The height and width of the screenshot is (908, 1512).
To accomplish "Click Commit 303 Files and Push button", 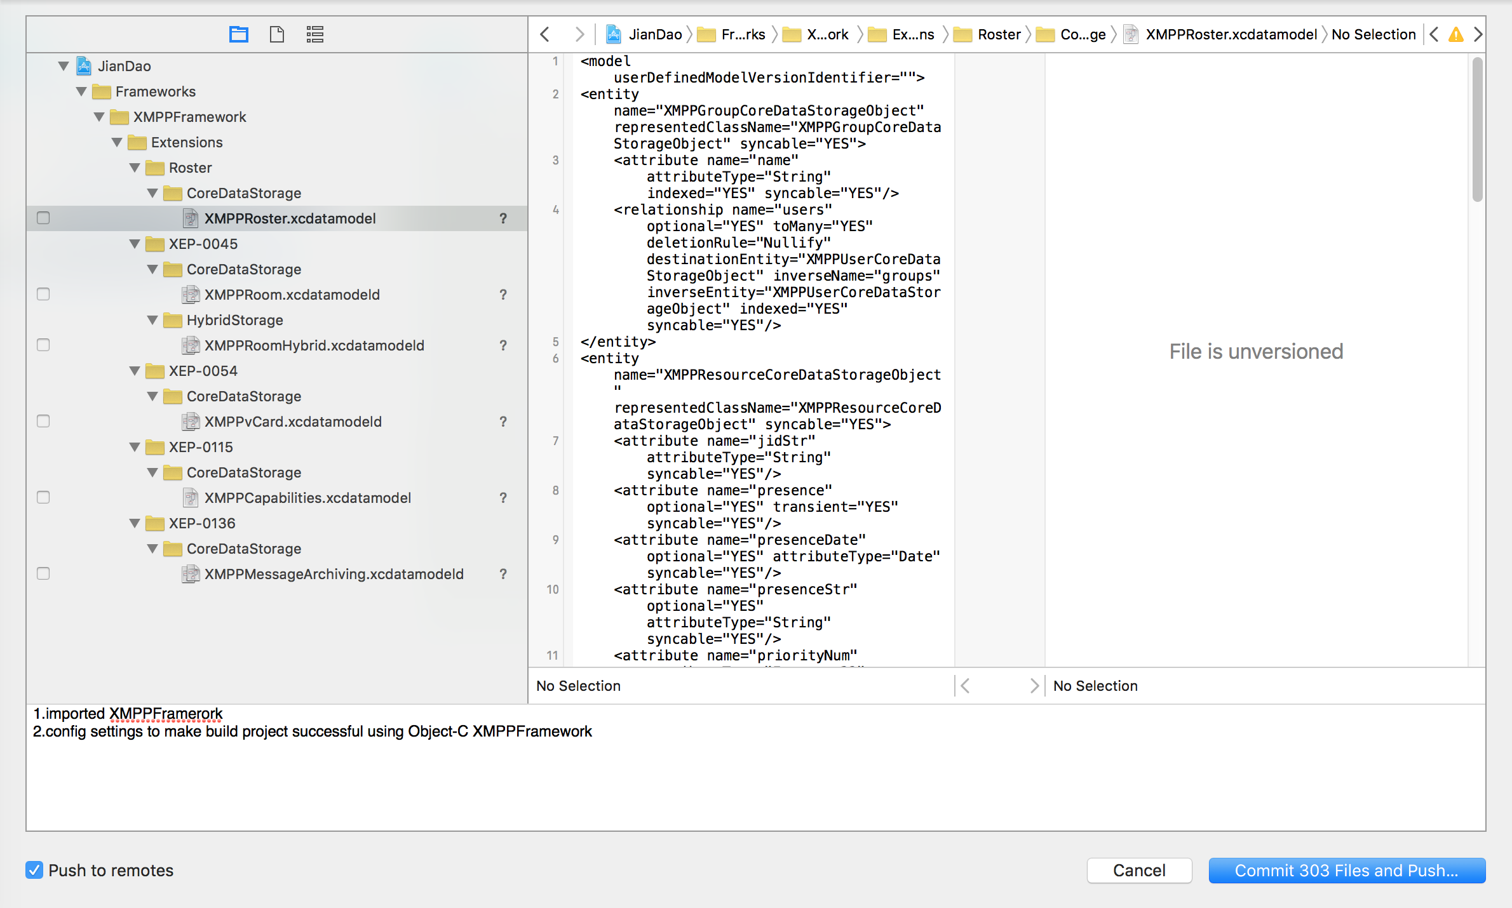I will click(1346, 870).
